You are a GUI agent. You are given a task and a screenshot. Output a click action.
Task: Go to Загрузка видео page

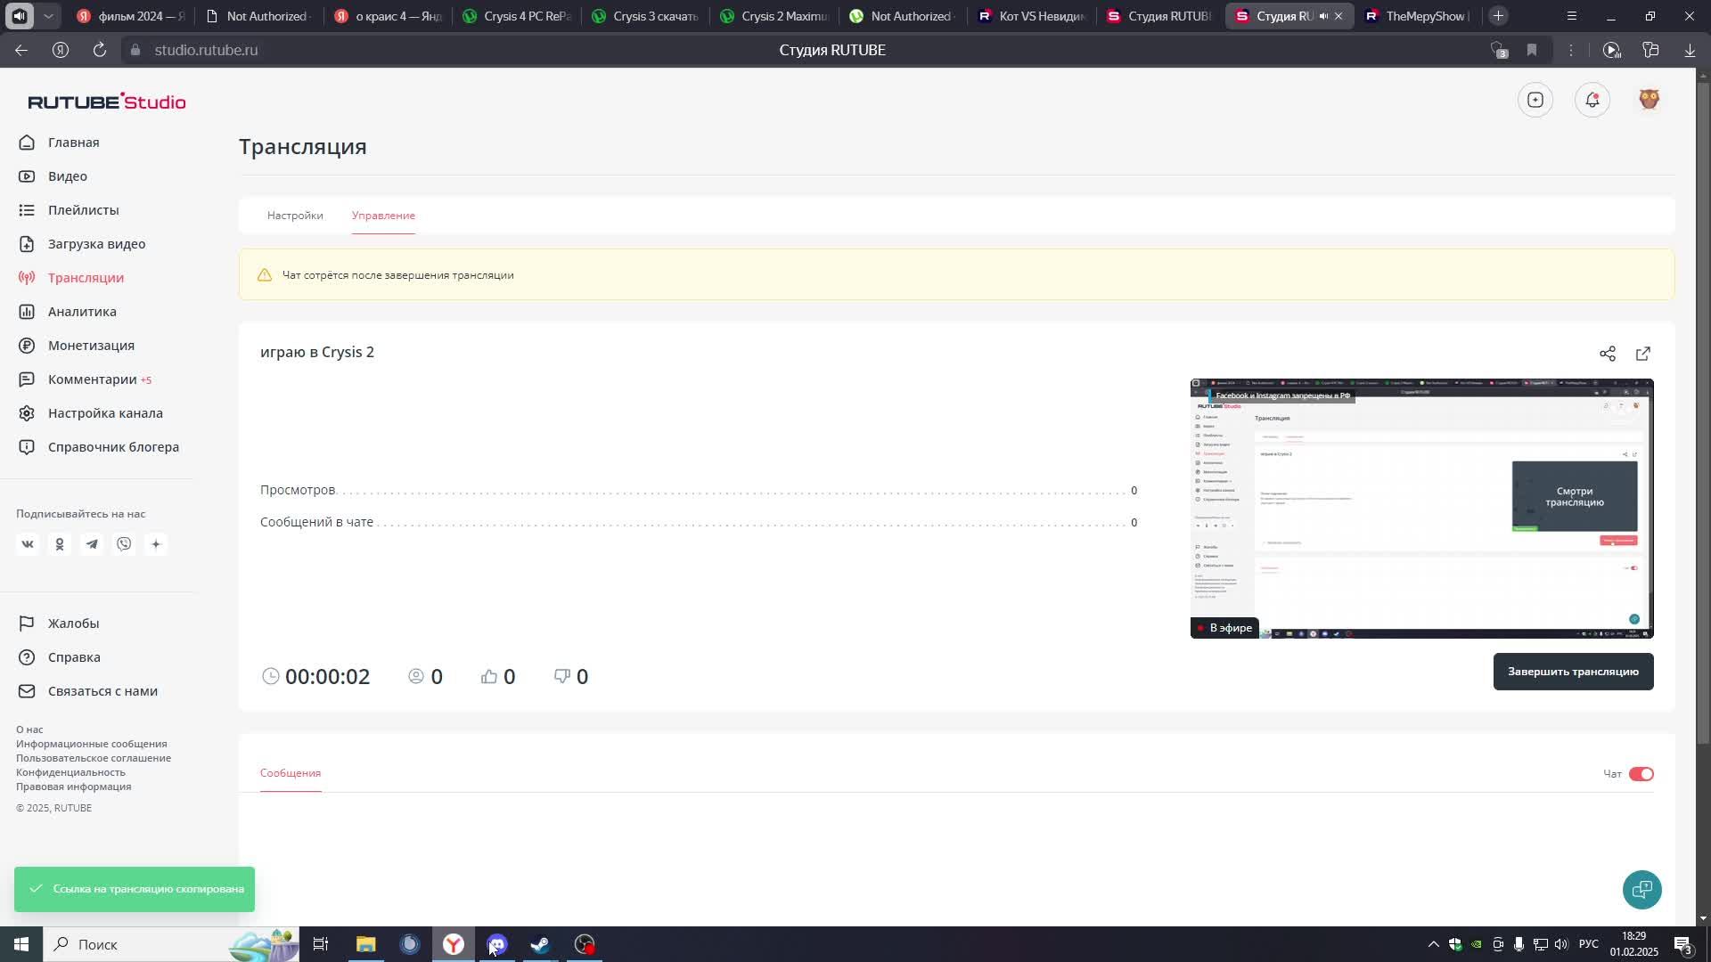click(82, 244)
